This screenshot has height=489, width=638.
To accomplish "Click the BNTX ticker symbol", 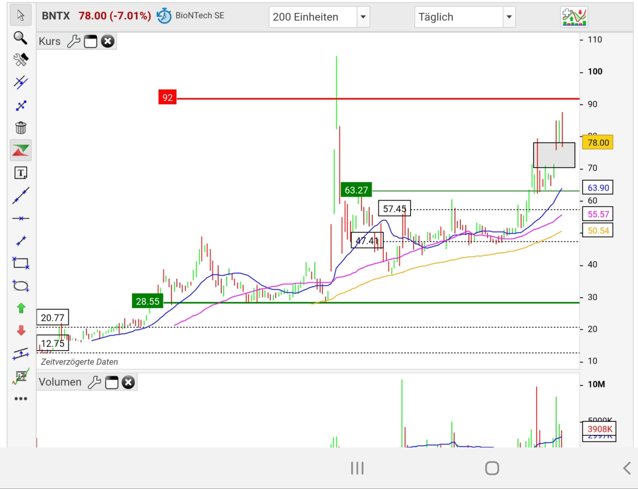I will [x=56, y=16].
